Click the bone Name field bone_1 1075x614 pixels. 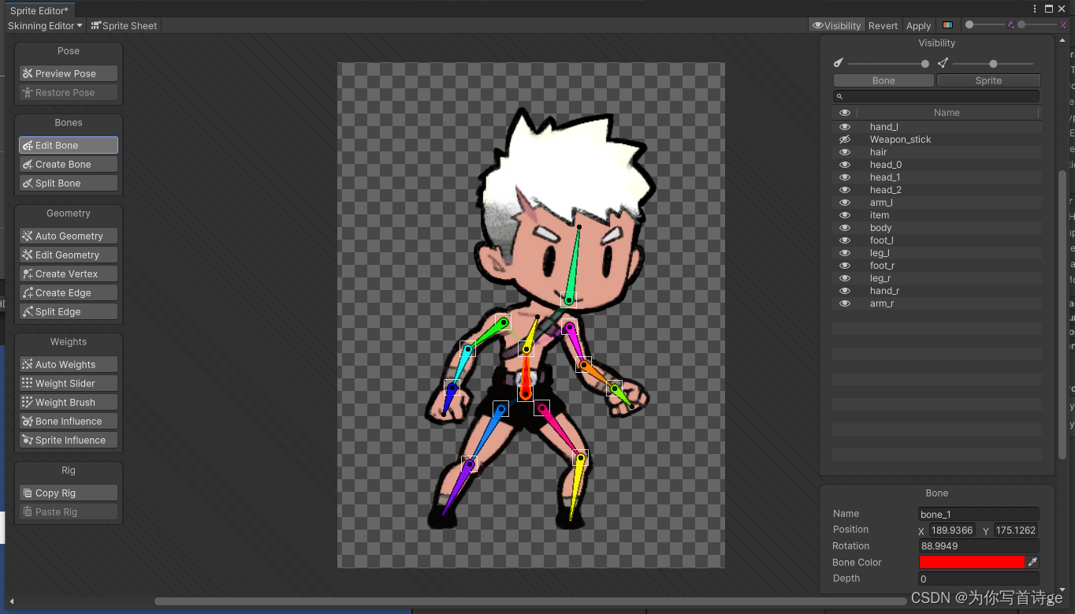coord(979,514)
